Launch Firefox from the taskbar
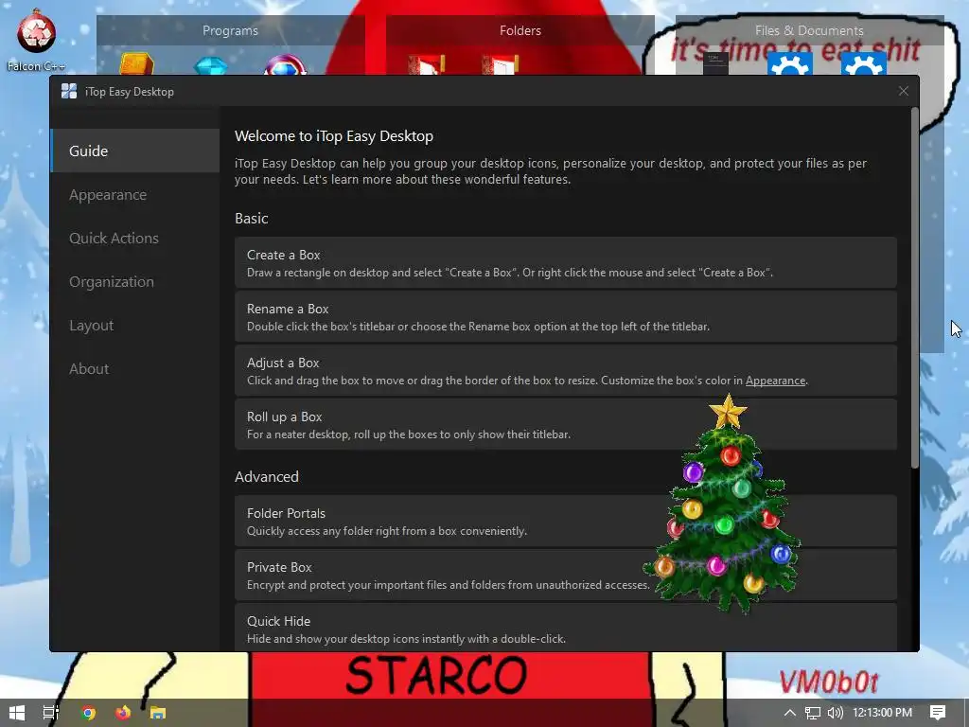Screen dimensions: 969x727 click(123, 713)
